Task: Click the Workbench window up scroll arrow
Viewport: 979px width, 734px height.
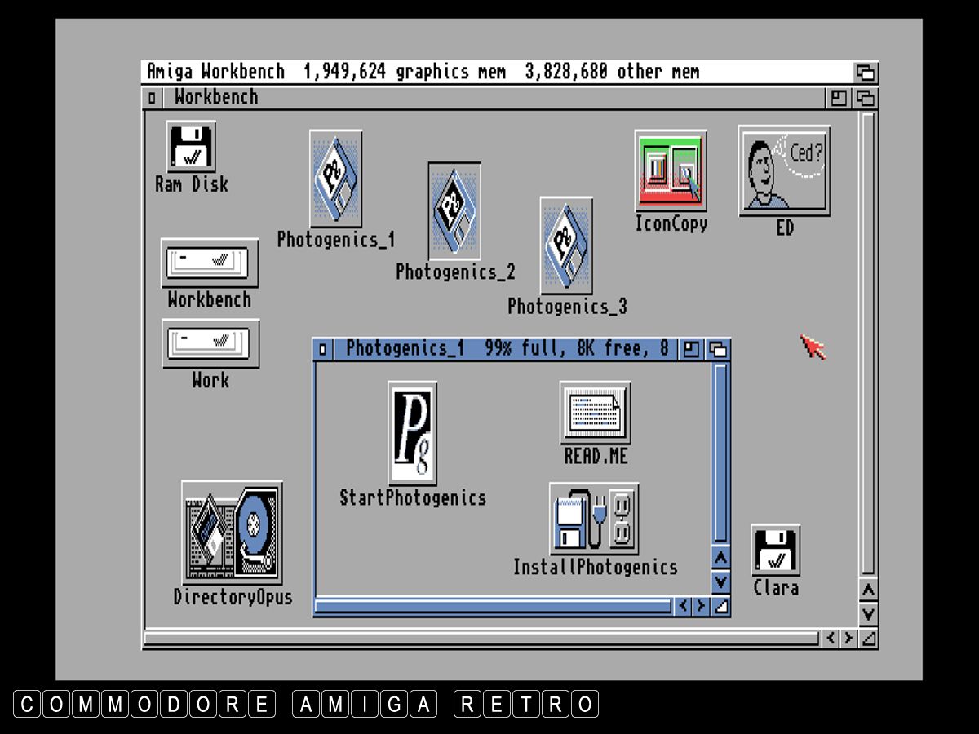Action: point(869,590)
